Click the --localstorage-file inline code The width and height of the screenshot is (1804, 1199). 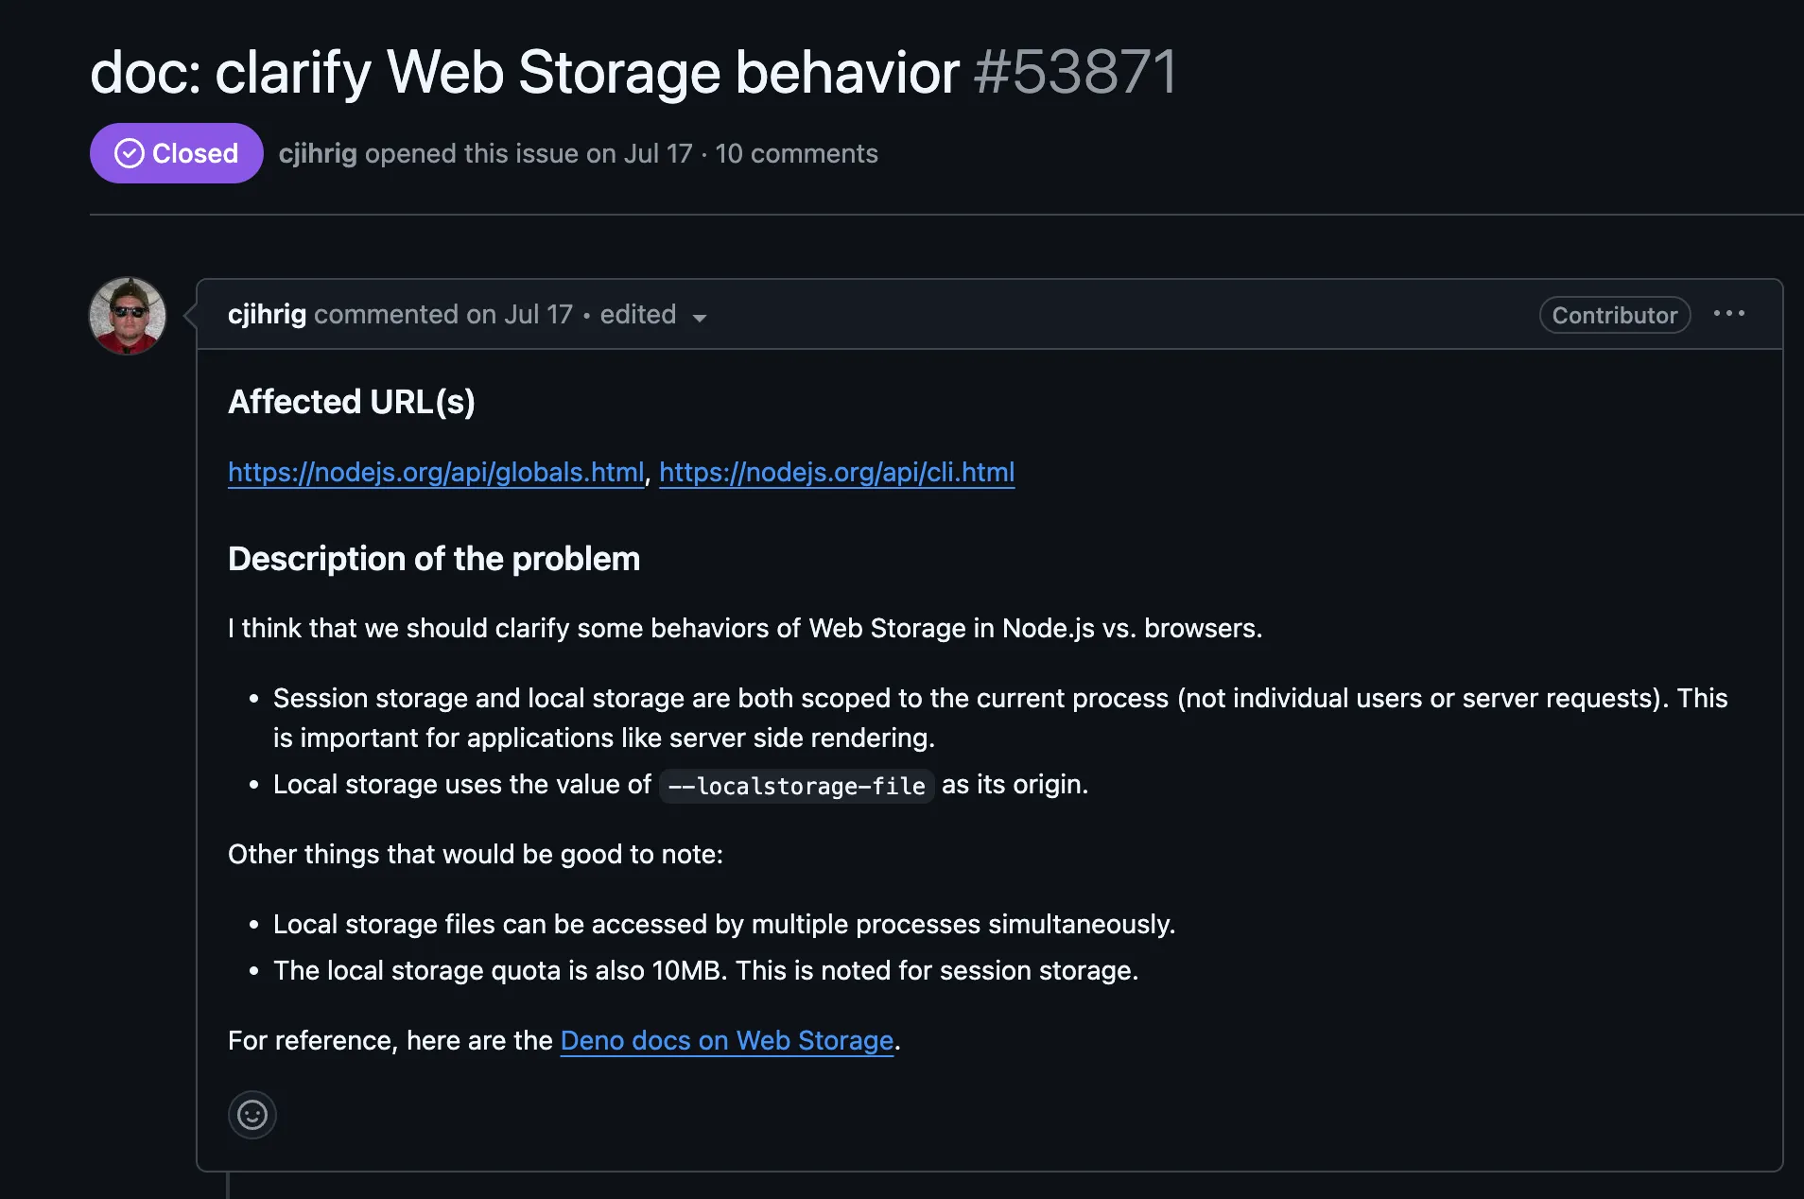click(x=797, y=786)
